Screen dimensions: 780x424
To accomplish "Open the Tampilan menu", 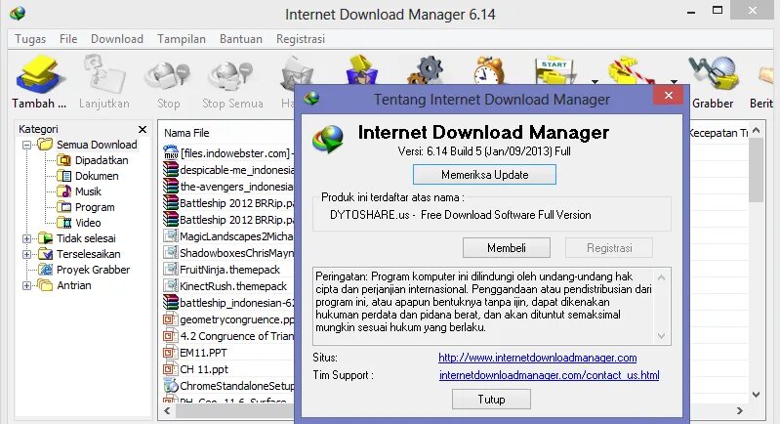I will coord(181,39).
